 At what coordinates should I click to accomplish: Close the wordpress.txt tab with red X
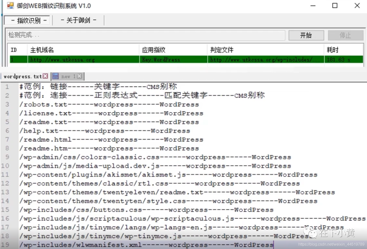(46, 76)
